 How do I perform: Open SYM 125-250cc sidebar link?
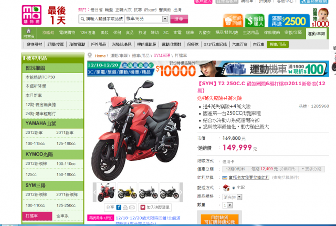pos(66,206)
